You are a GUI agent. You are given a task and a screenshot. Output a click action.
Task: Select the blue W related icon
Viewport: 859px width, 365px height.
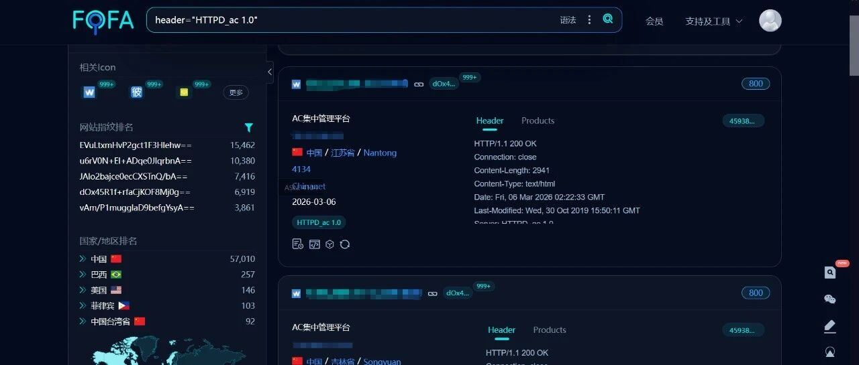click(x=89, y=92)
